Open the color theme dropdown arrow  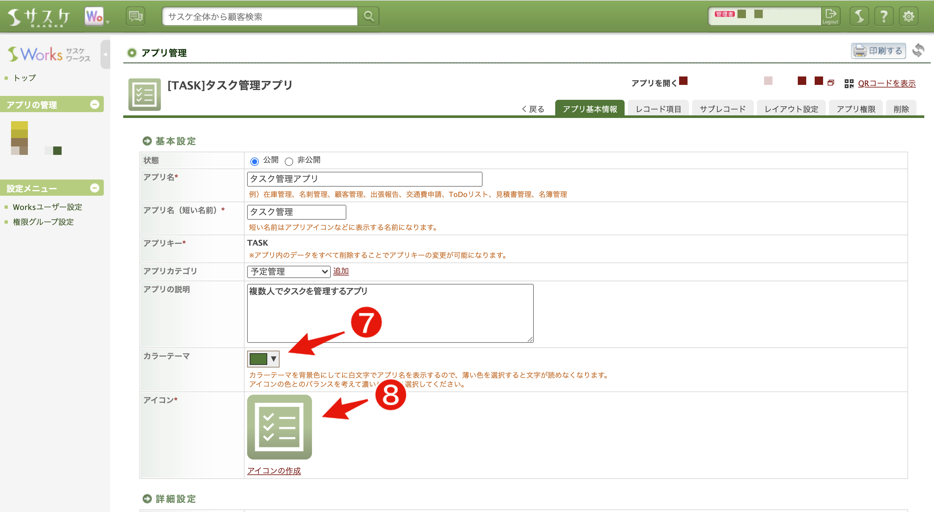click(274, 359)
